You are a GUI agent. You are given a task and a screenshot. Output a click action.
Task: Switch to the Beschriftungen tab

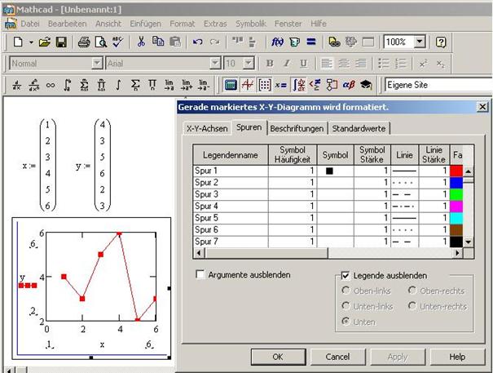point(297,128)
